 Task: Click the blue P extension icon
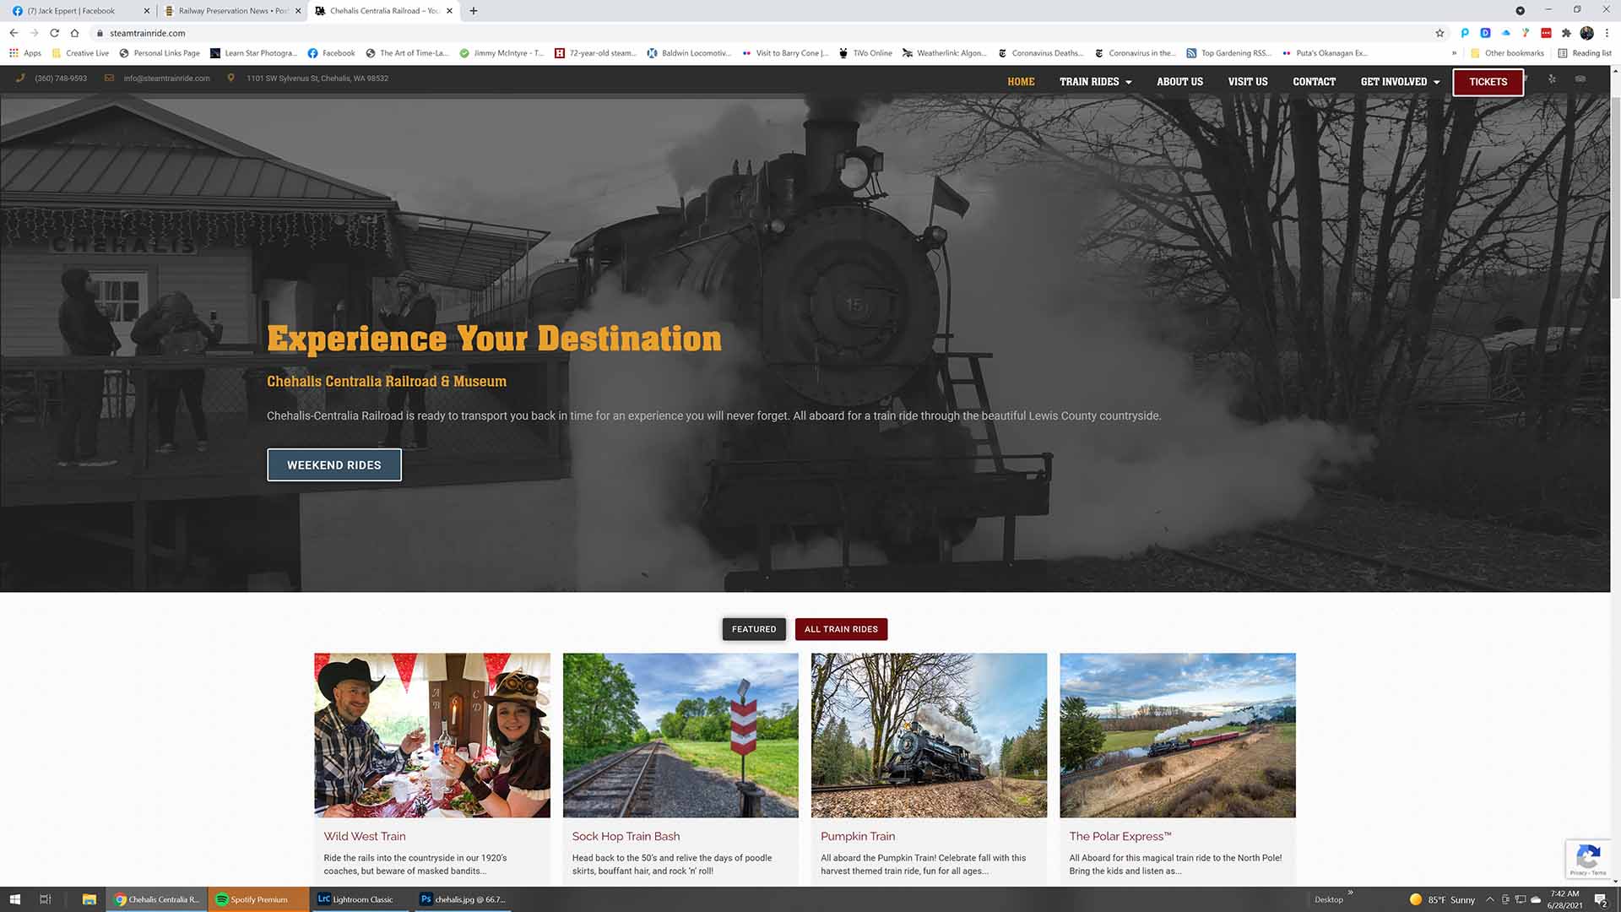[x=1465, y=33]
